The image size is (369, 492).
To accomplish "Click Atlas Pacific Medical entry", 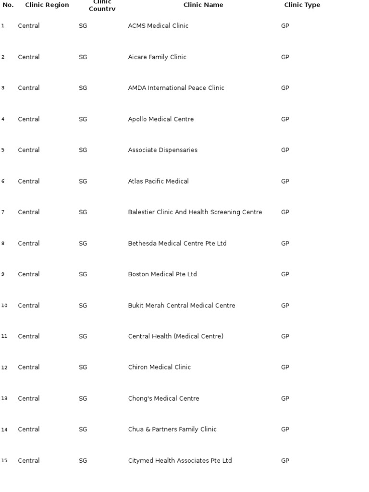I will pyautogui.click(x=158, y=181).
